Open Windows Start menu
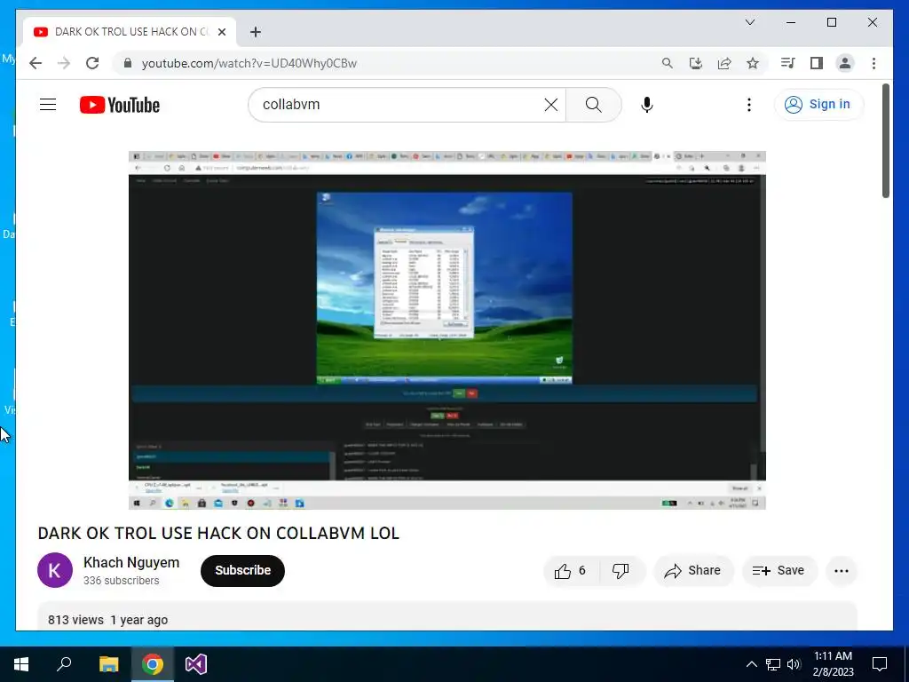Image resolution: width=909 pixels, height=682 pixels. click(x=21, y=664)
